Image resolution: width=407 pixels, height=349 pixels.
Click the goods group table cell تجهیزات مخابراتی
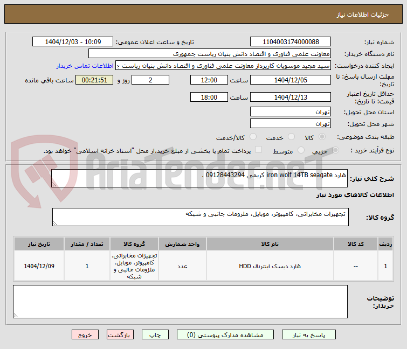tap(134, 266)
